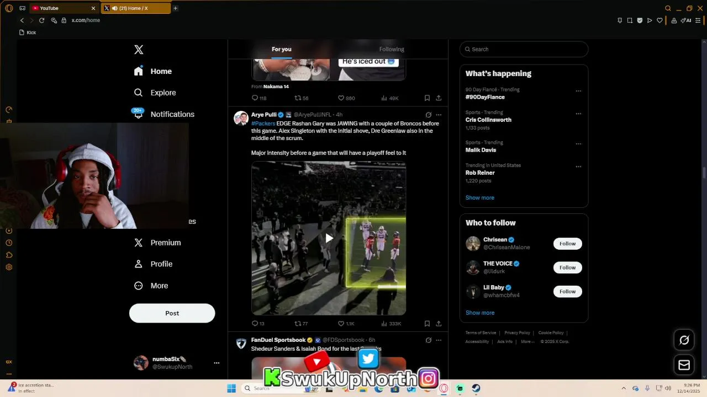
Task: Open more options on FanDuel Sportsbook post
Action: pos(439,340)
